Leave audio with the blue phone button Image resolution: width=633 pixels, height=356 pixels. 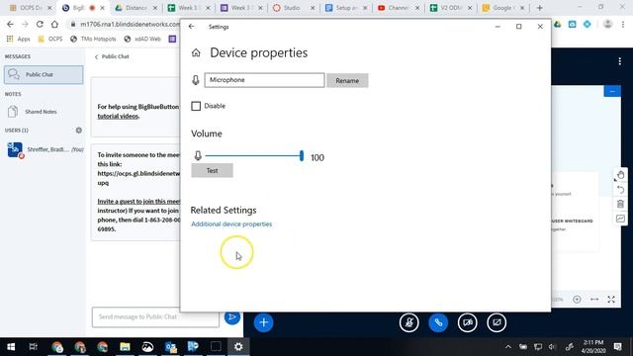tap(438, 322)
